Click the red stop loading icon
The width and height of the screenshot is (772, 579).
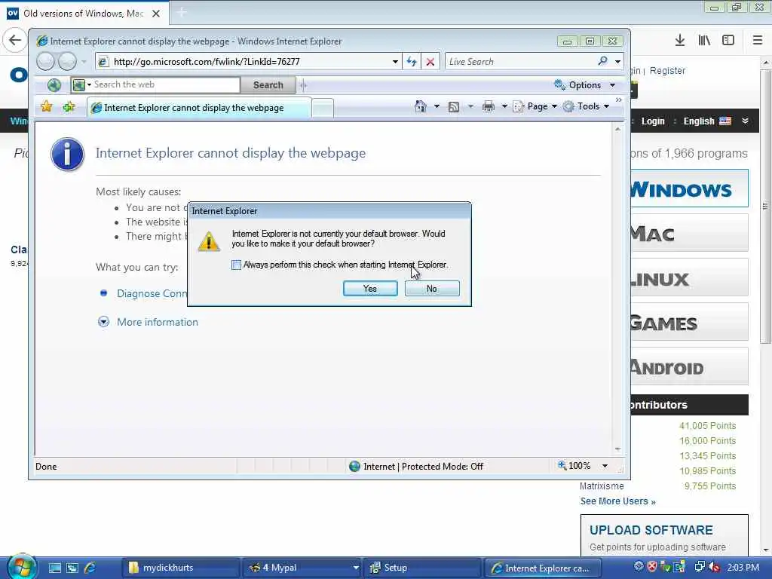pos(430,62)
